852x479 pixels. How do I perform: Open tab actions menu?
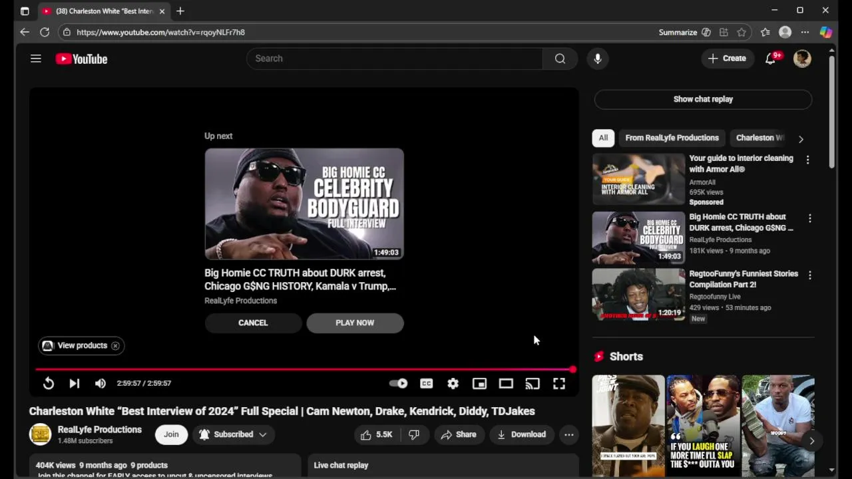click(x=25, y=11)
